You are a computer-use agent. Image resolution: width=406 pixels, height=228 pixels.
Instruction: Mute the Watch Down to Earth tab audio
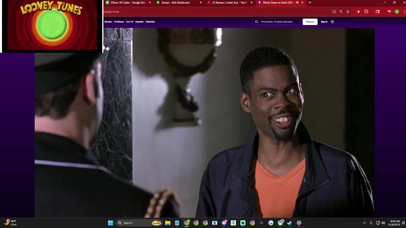(x=297, y=3)
